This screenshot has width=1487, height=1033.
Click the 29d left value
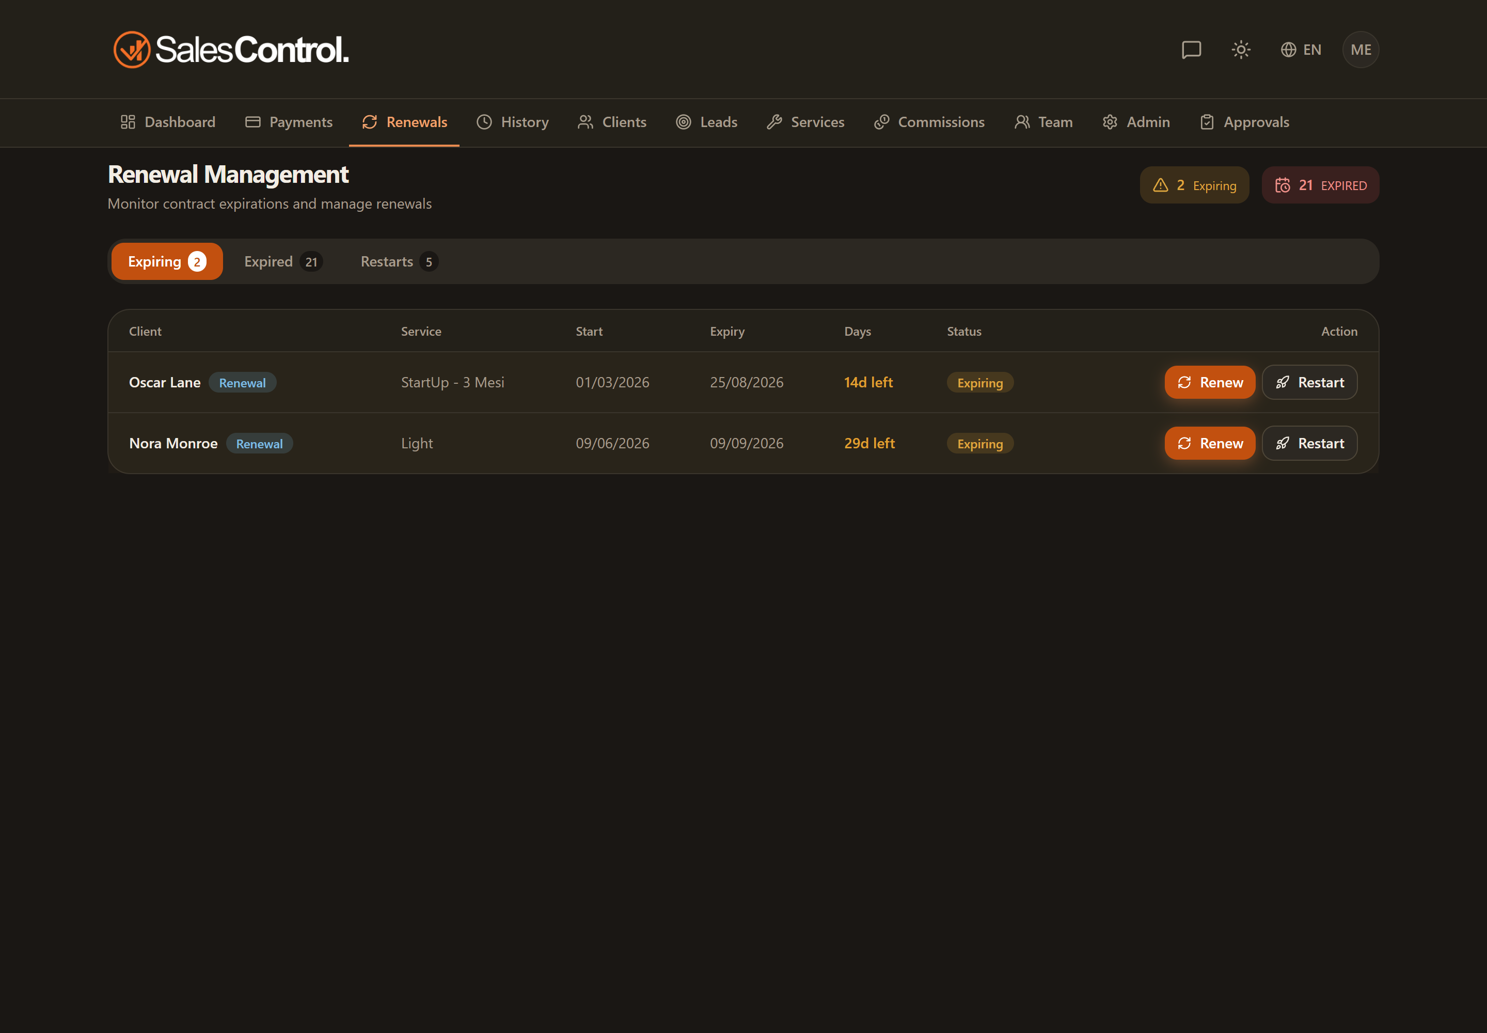coord(869,443)
